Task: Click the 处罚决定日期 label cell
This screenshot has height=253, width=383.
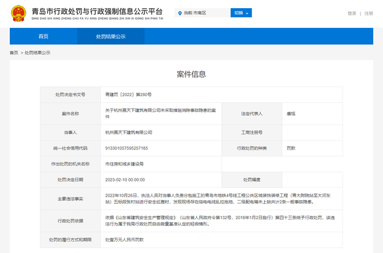Action: (71, 180)
